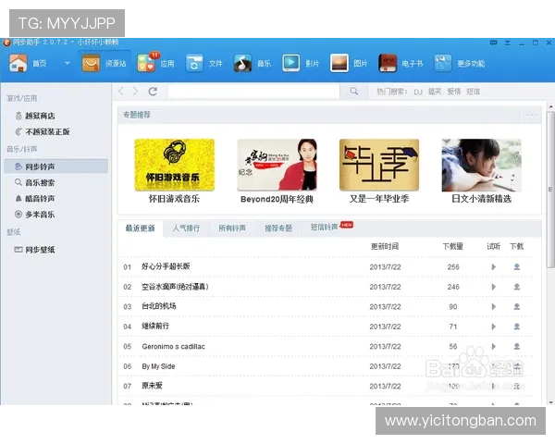Image resolution: width=555 pixels, height=444 pixels.
Task: Switch to the 人气排行 tab
Action: [188, 228]
